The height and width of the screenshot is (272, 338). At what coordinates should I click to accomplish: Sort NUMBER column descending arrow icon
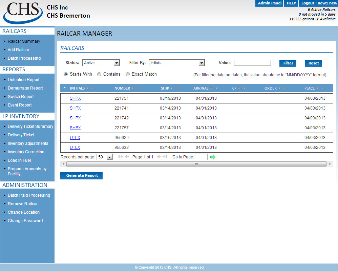click(x=133, y=88)
